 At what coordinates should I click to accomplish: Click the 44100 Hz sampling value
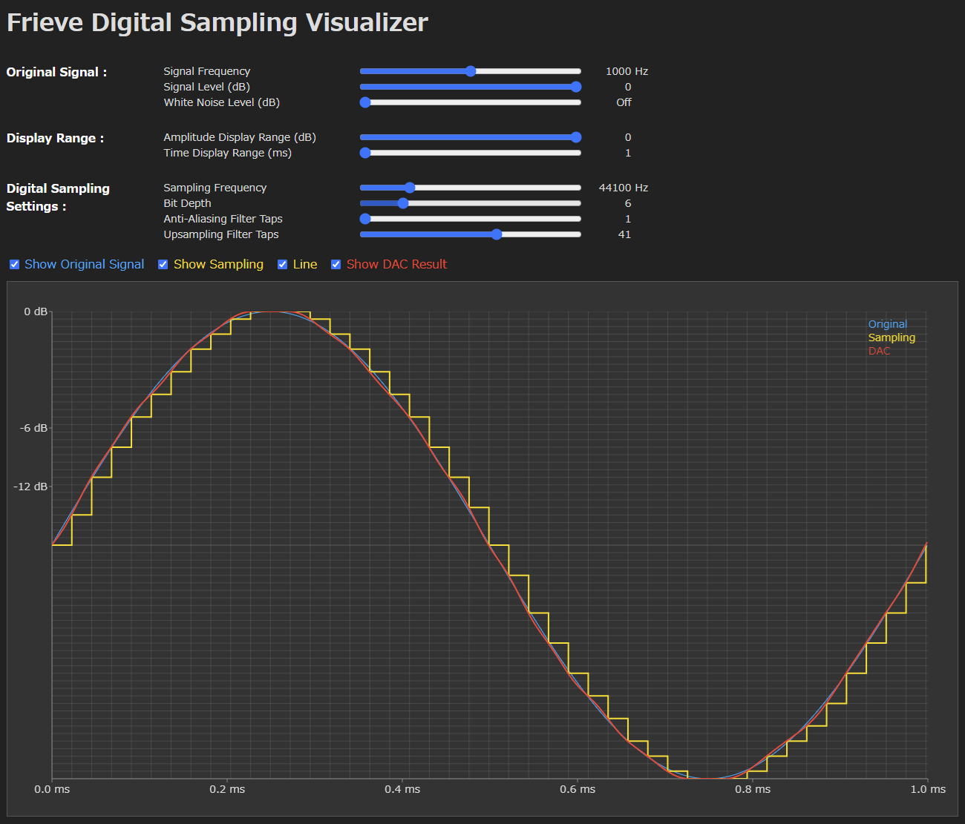[x=623, y=188]
